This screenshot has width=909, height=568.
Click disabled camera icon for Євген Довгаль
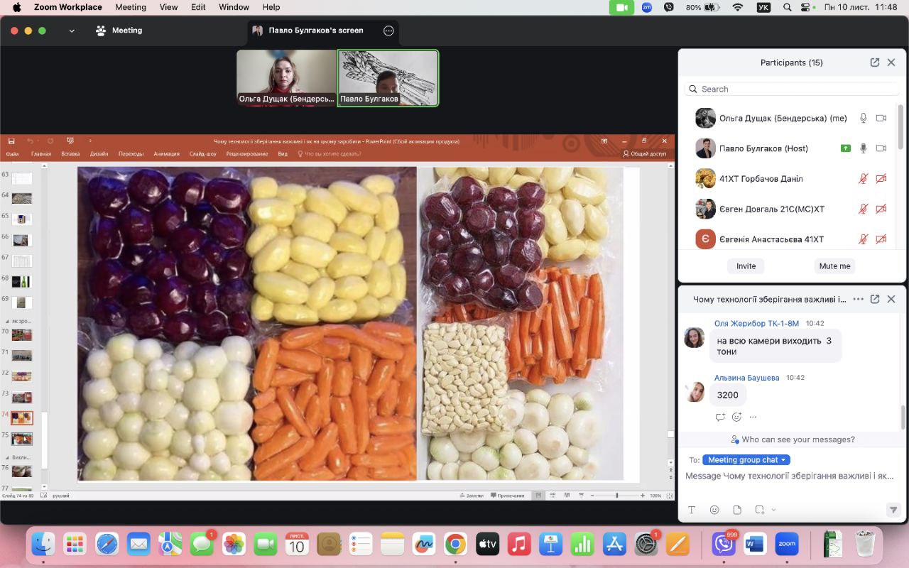881,209
